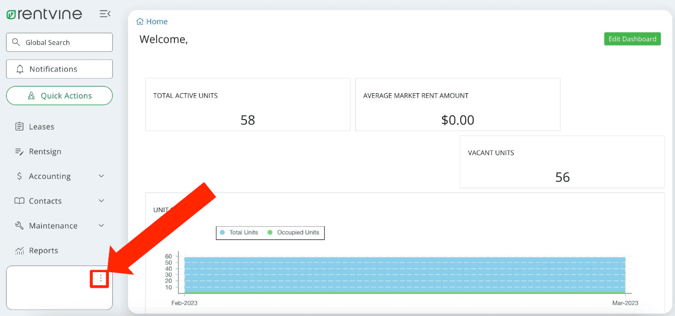Expand the Accounting menu chevron
Screen dimensions: 675x316
pos(101,176)
